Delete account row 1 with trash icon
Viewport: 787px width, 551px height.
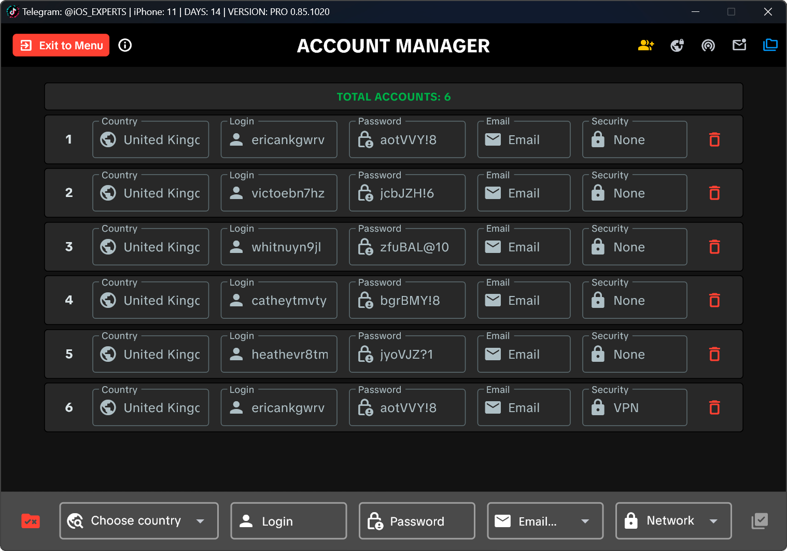tap(714, 140)
